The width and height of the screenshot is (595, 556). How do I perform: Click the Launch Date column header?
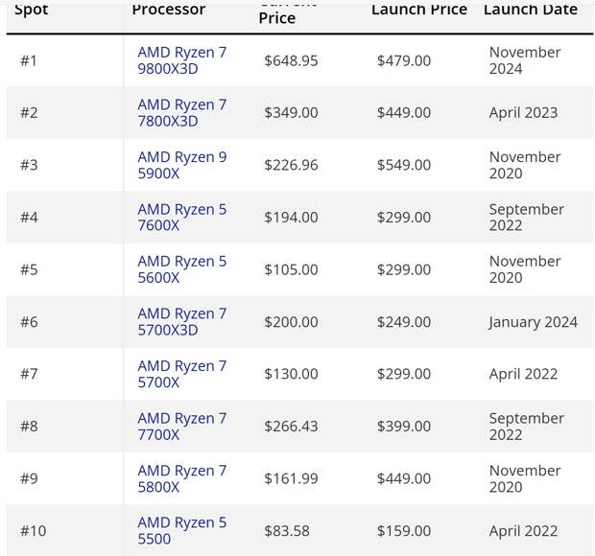tap(531, 9)
